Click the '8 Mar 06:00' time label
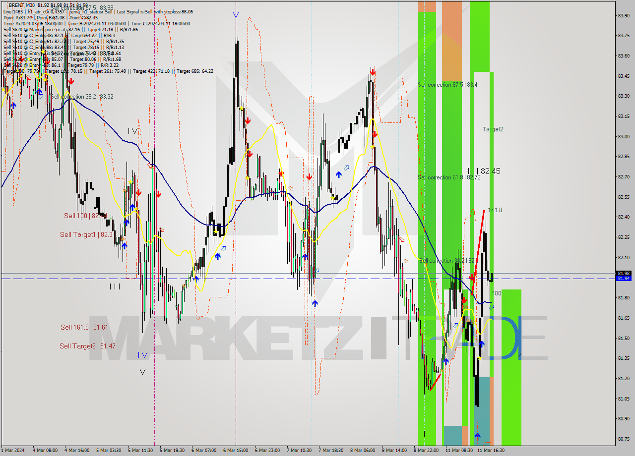635x456 pixels. click(x=363, y=451)
